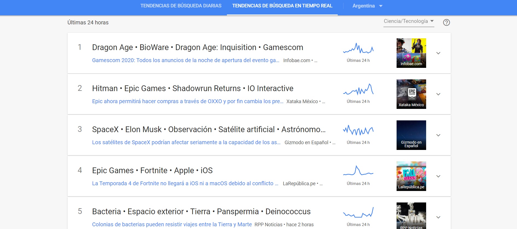Click the 'Últimas 24 horas' heading
Image resolution: width=517 pixels, height=229 pixels.
point(88,22)
